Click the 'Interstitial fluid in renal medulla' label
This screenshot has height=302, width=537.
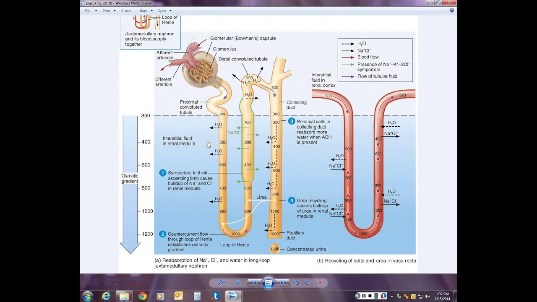click(x=179, y=141)
